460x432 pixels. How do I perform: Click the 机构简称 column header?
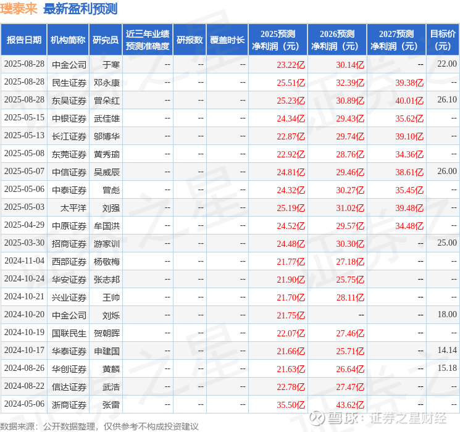(68, 40)
